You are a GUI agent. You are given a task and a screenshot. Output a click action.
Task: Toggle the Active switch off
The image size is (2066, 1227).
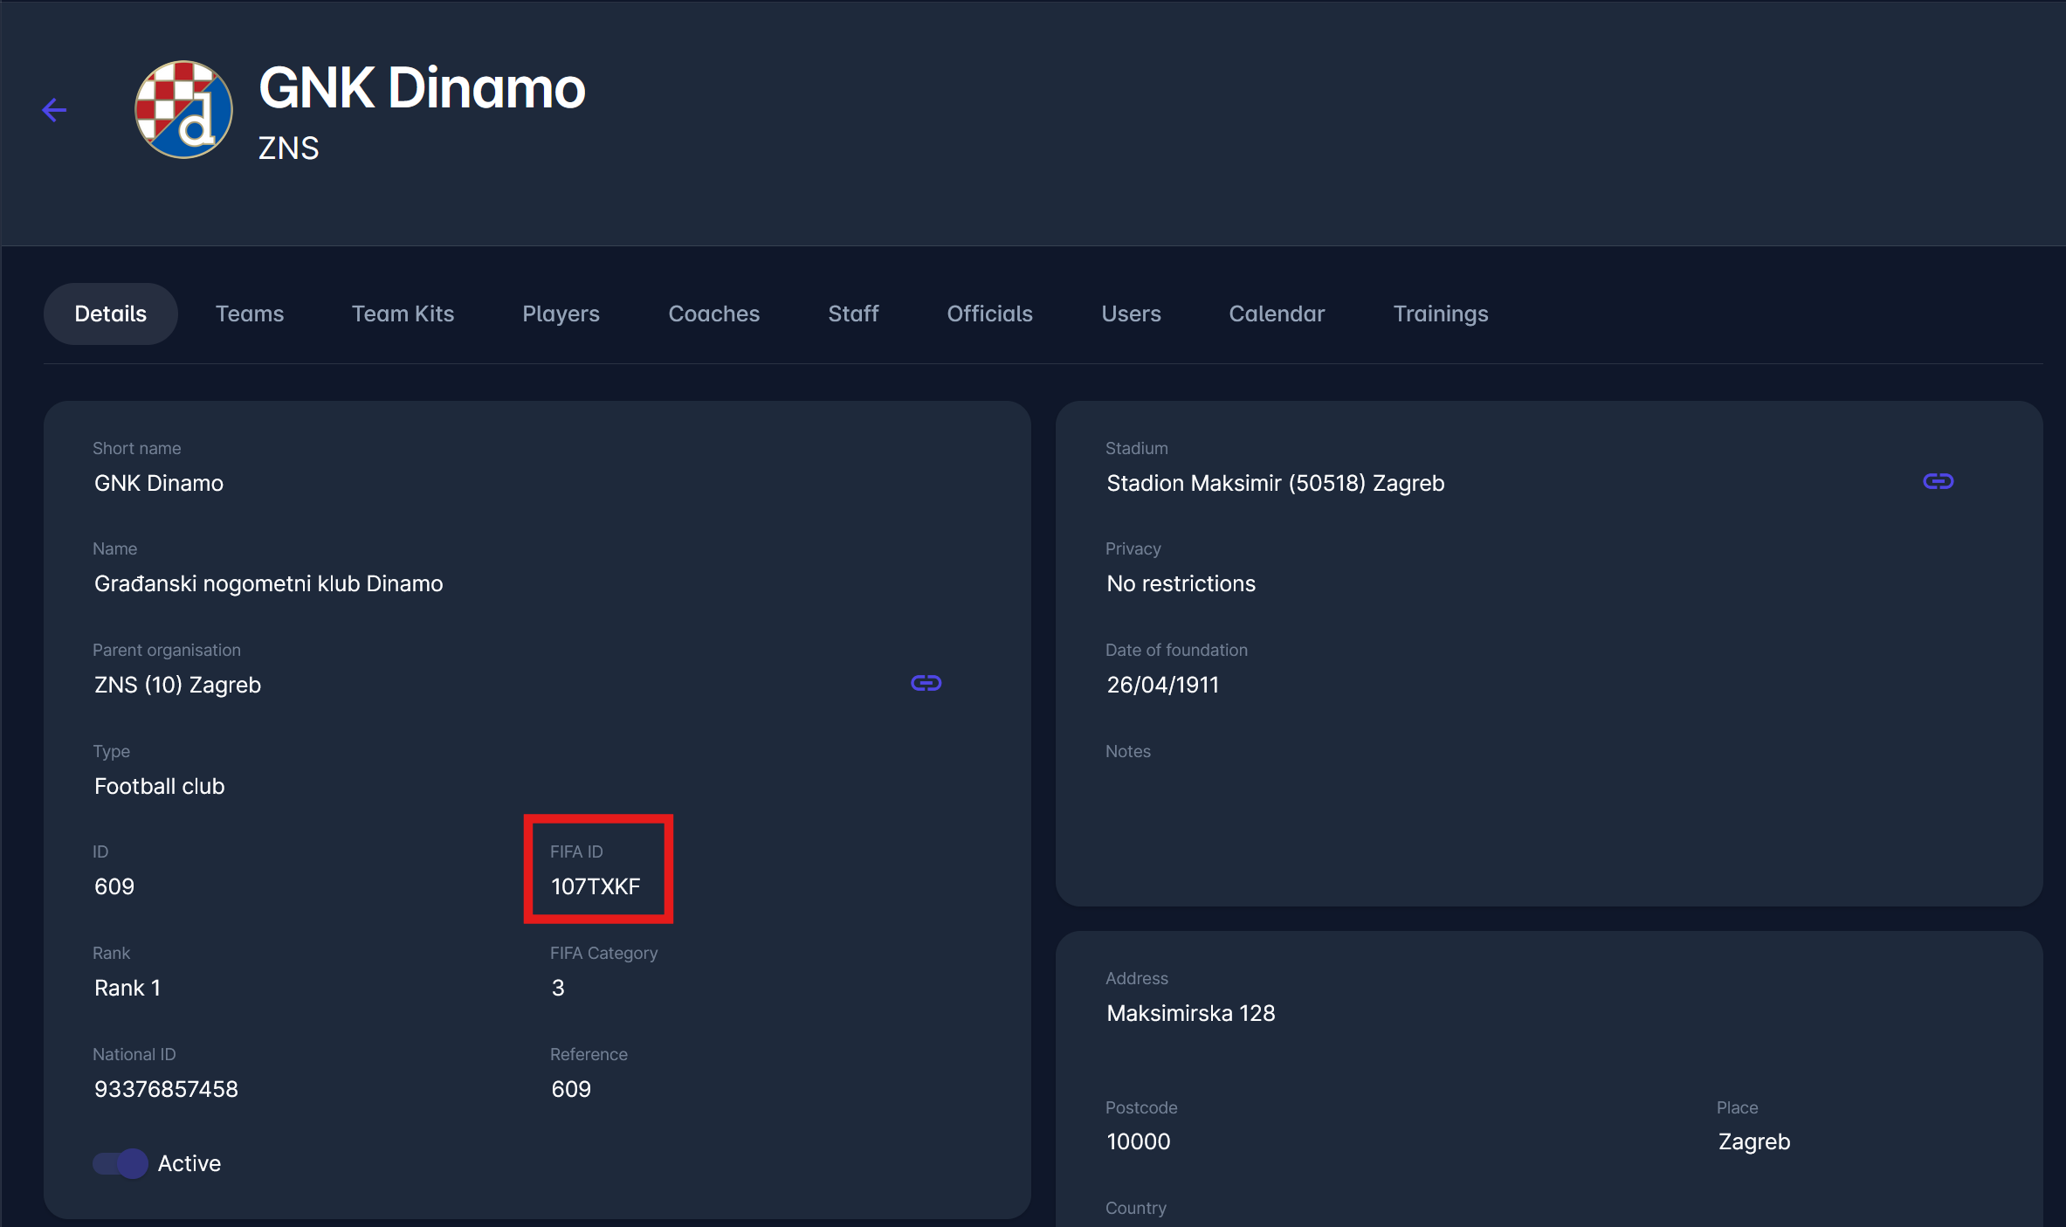pos(121,1163)
